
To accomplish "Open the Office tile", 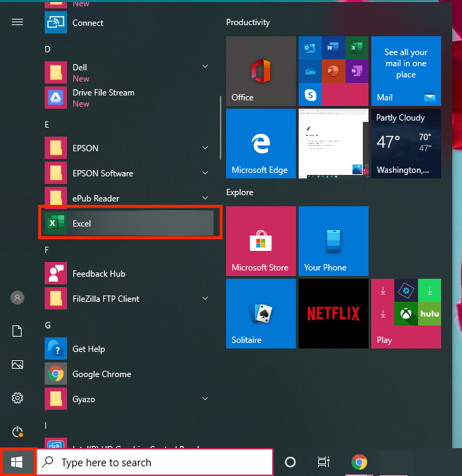I will pyautogui.click(x=261, y=71).
